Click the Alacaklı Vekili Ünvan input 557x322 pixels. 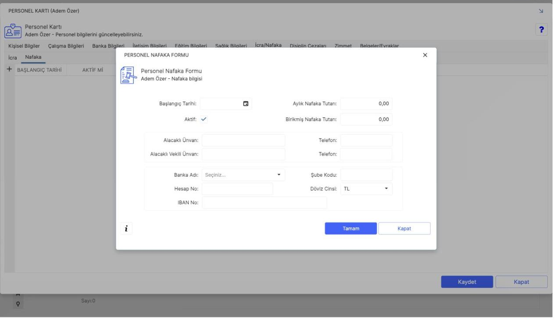(x=243, y=154)
